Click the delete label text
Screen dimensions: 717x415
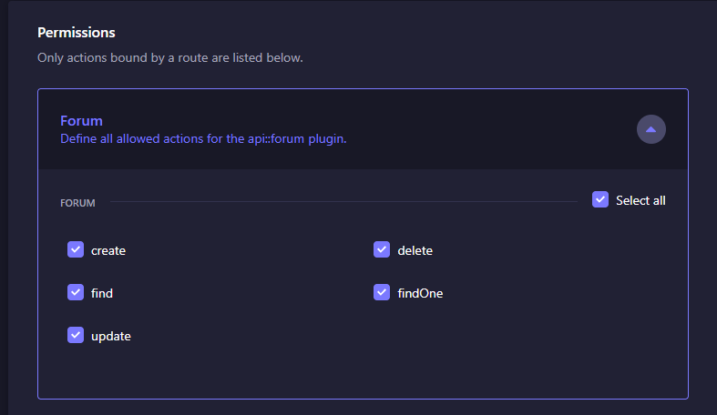(x=415, y=250)
